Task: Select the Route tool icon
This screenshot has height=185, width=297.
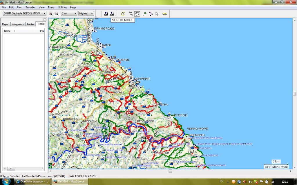Action: click(151, 14)
